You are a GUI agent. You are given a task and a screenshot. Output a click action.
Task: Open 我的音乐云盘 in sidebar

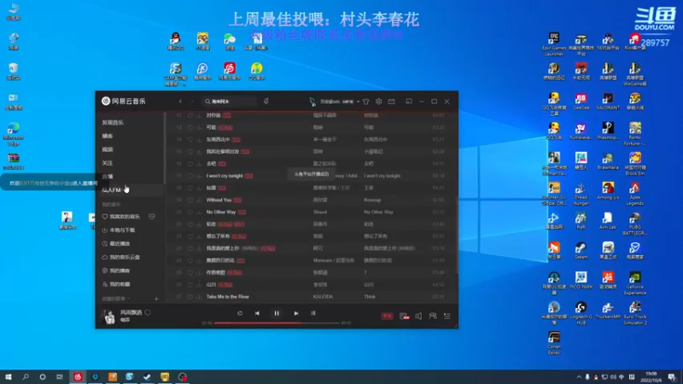click(x=125, y=257)
